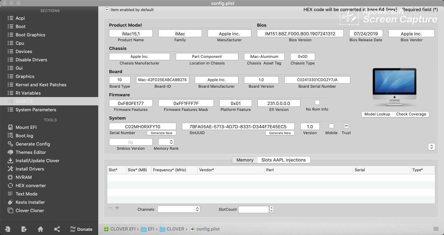
Task: Open the Mount EFI tool
Action: pyautogui.click(x=26, y=127)
